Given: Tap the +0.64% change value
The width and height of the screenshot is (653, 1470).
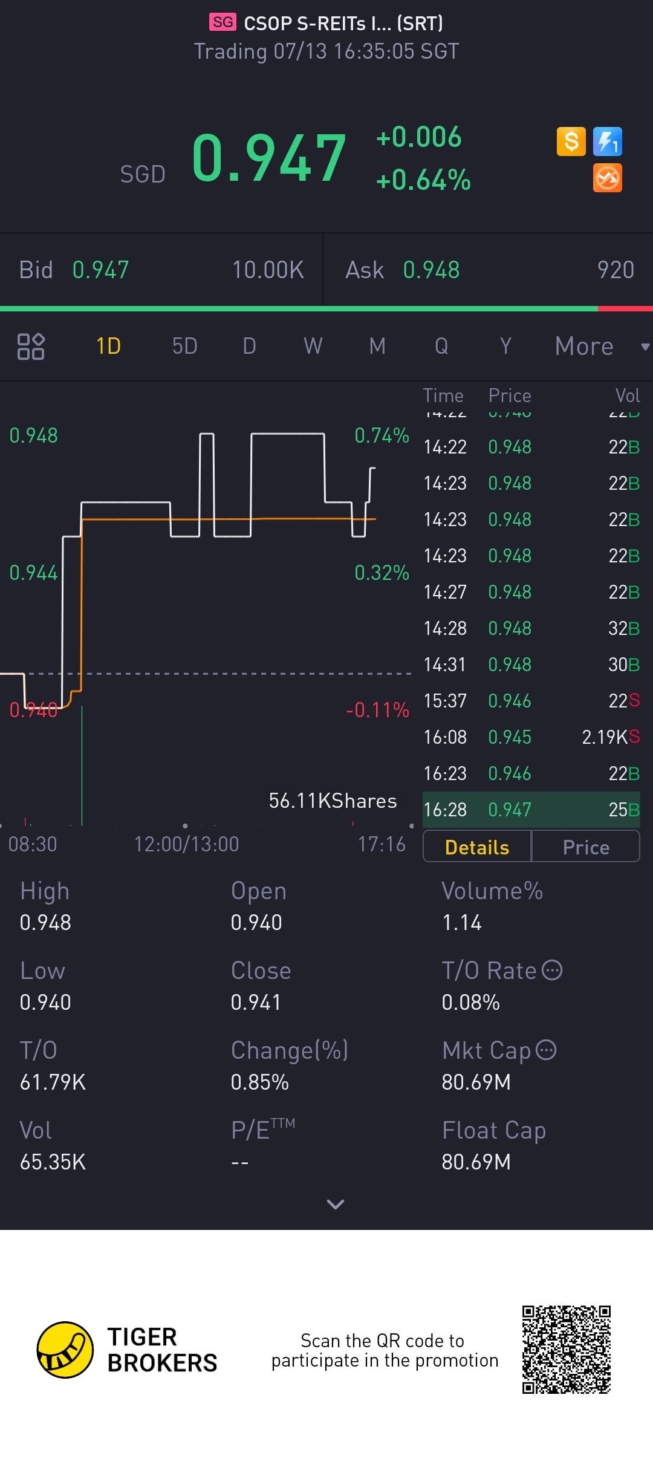Looking at the screenshot, I should tap(423, 180).
